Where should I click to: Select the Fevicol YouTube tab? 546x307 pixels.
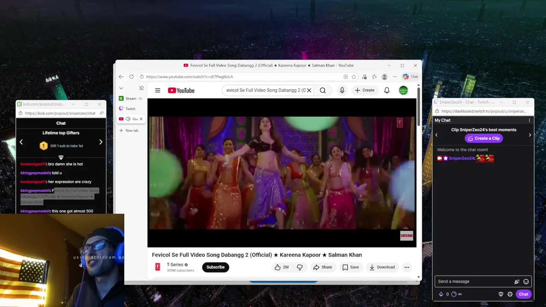point(131,119)
